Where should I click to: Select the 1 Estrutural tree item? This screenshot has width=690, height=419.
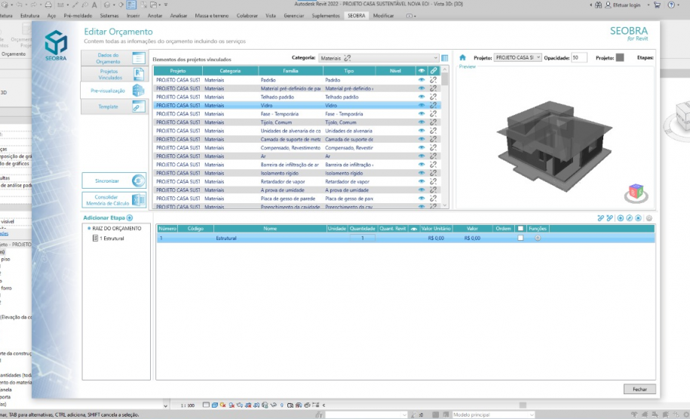pos(109,239)
